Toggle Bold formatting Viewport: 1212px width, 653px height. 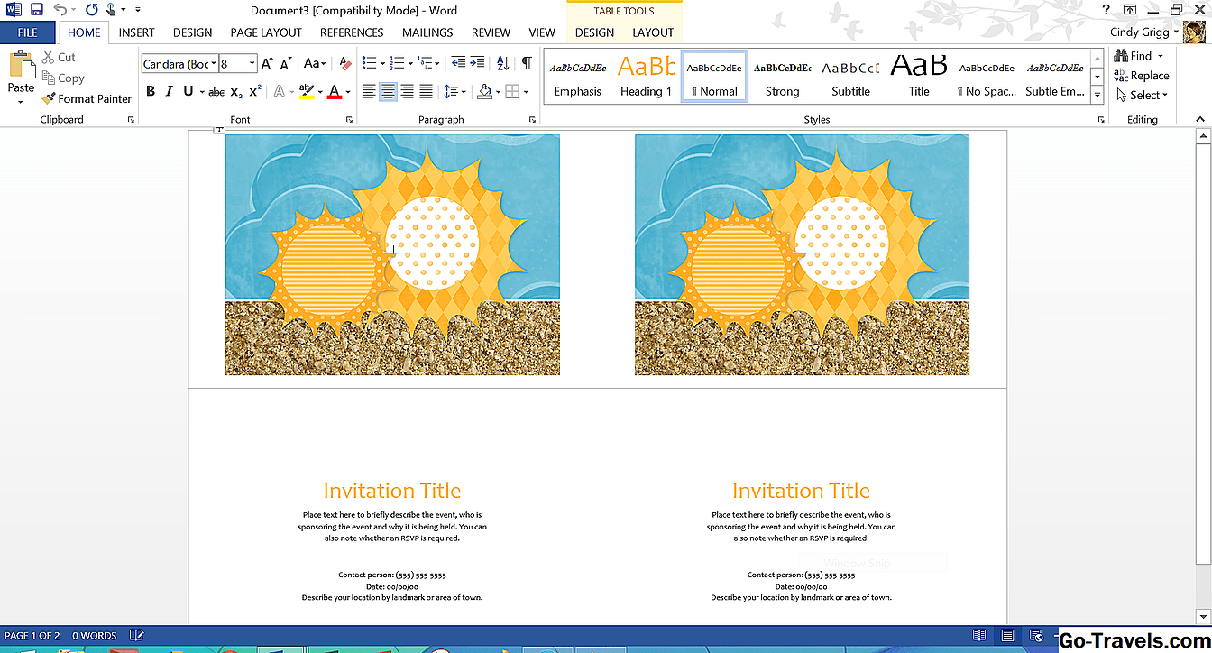(x=151, y=91)
